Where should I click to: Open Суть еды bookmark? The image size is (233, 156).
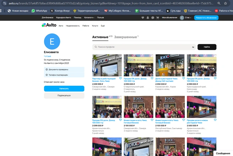coord(173,11)
